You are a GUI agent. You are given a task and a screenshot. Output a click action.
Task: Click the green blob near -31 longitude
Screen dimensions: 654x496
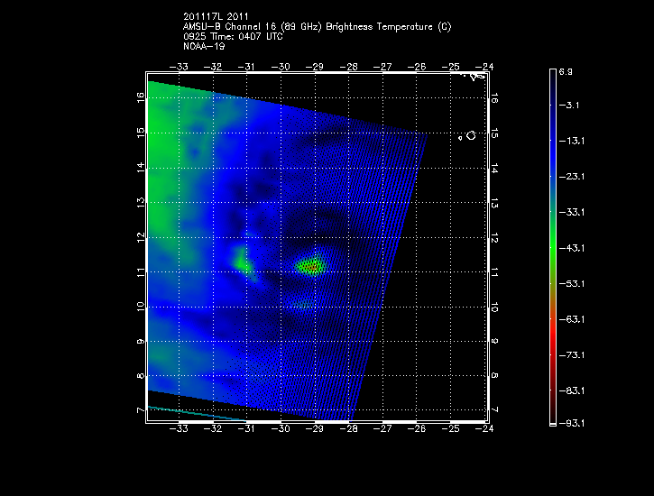[243, 262]
